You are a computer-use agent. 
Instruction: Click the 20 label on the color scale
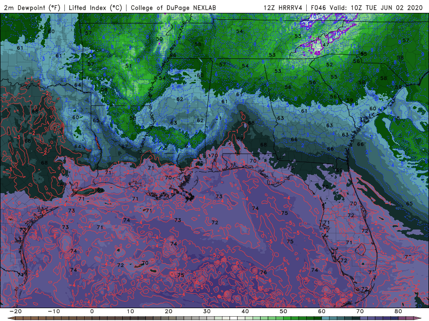click(x=168, y=311)
